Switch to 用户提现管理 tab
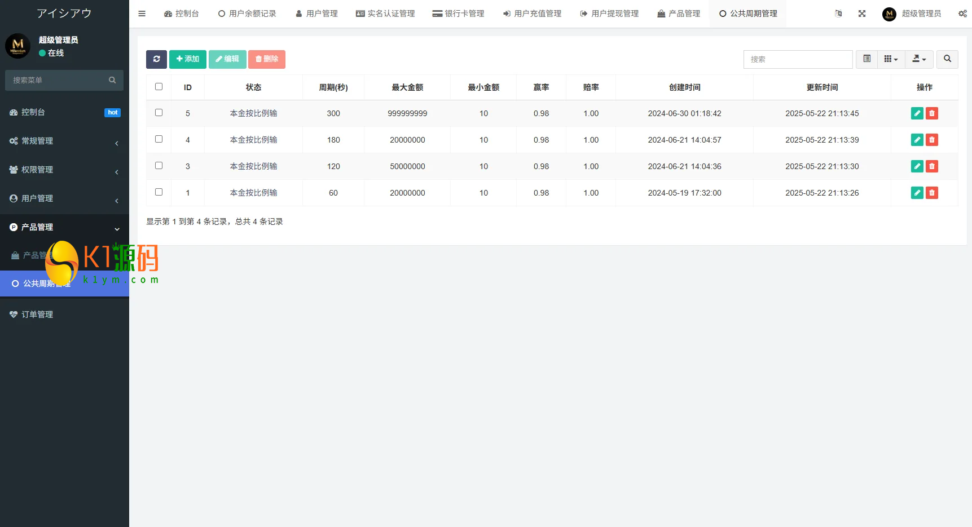The width and height of the screenshot is (972, 527). 610,14
